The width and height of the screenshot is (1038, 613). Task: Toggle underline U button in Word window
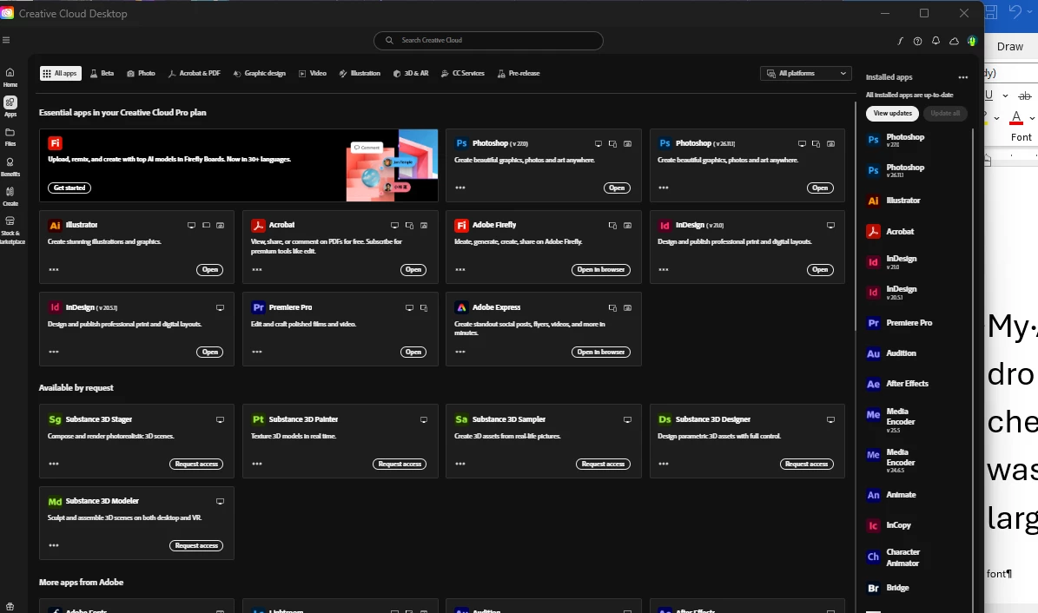click(989, 96)
